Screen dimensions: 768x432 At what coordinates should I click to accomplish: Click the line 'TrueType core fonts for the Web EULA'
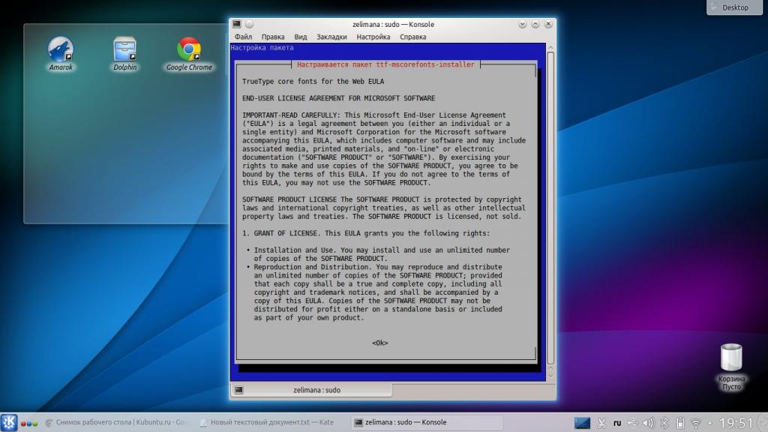[x=313, y=81]
